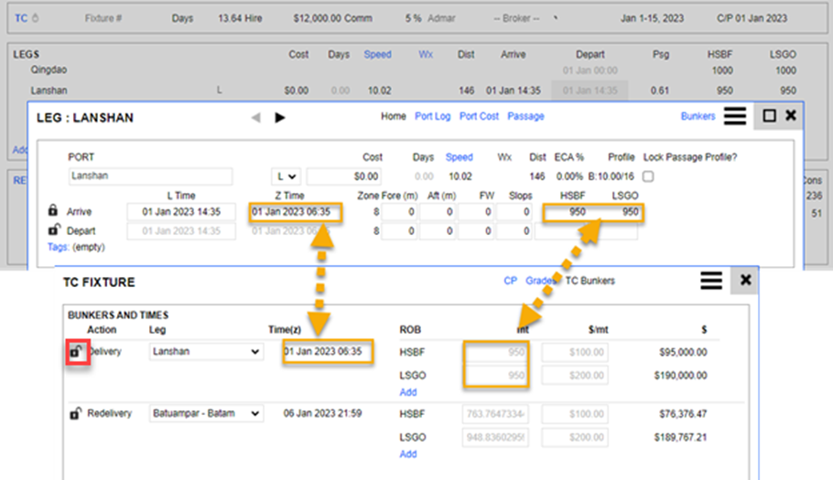Toggle the Delivery lock icon
The height and width of the screenshot is (480, 833).
[75, 351]
